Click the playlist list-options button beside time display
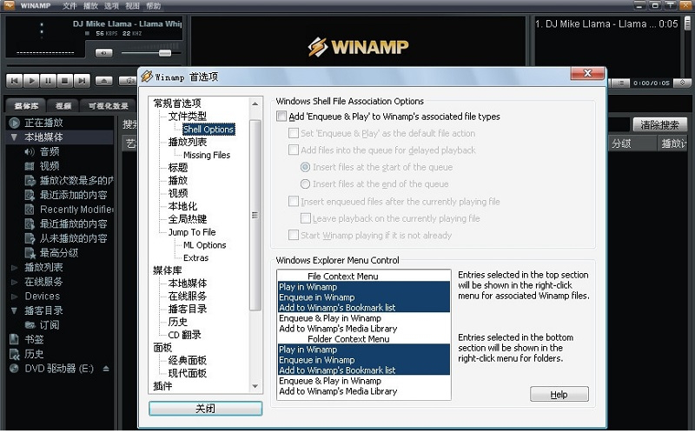Image resolution: width=695 pixels, height=447 pixels. [621, 83]
